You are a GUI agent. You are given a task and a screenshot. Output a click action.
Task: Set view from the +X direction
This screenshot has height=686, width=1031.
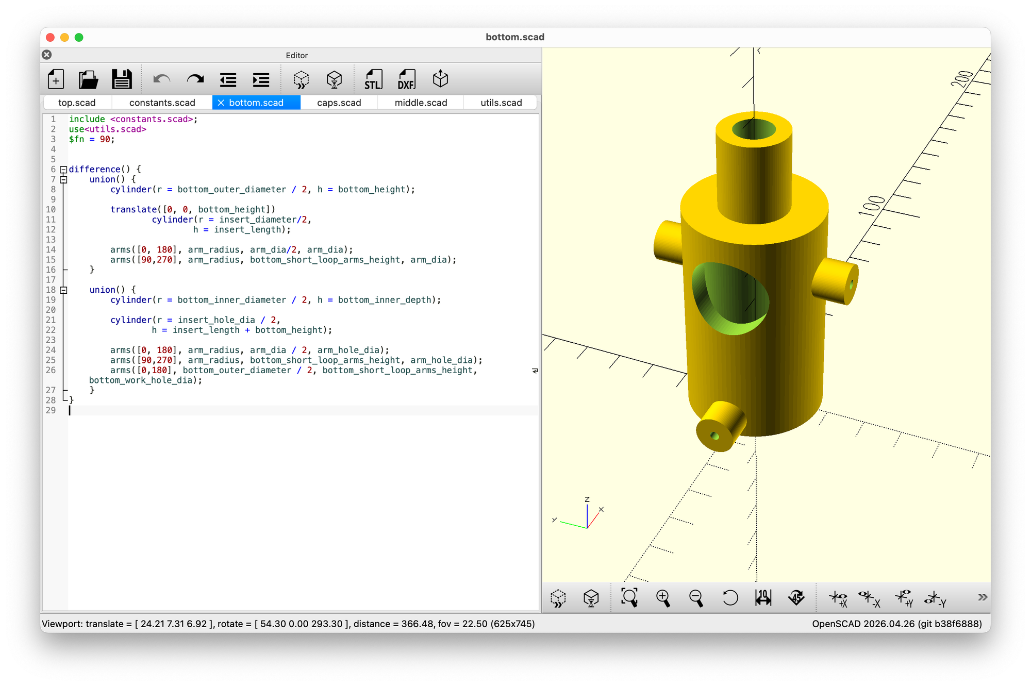point(838,598)
